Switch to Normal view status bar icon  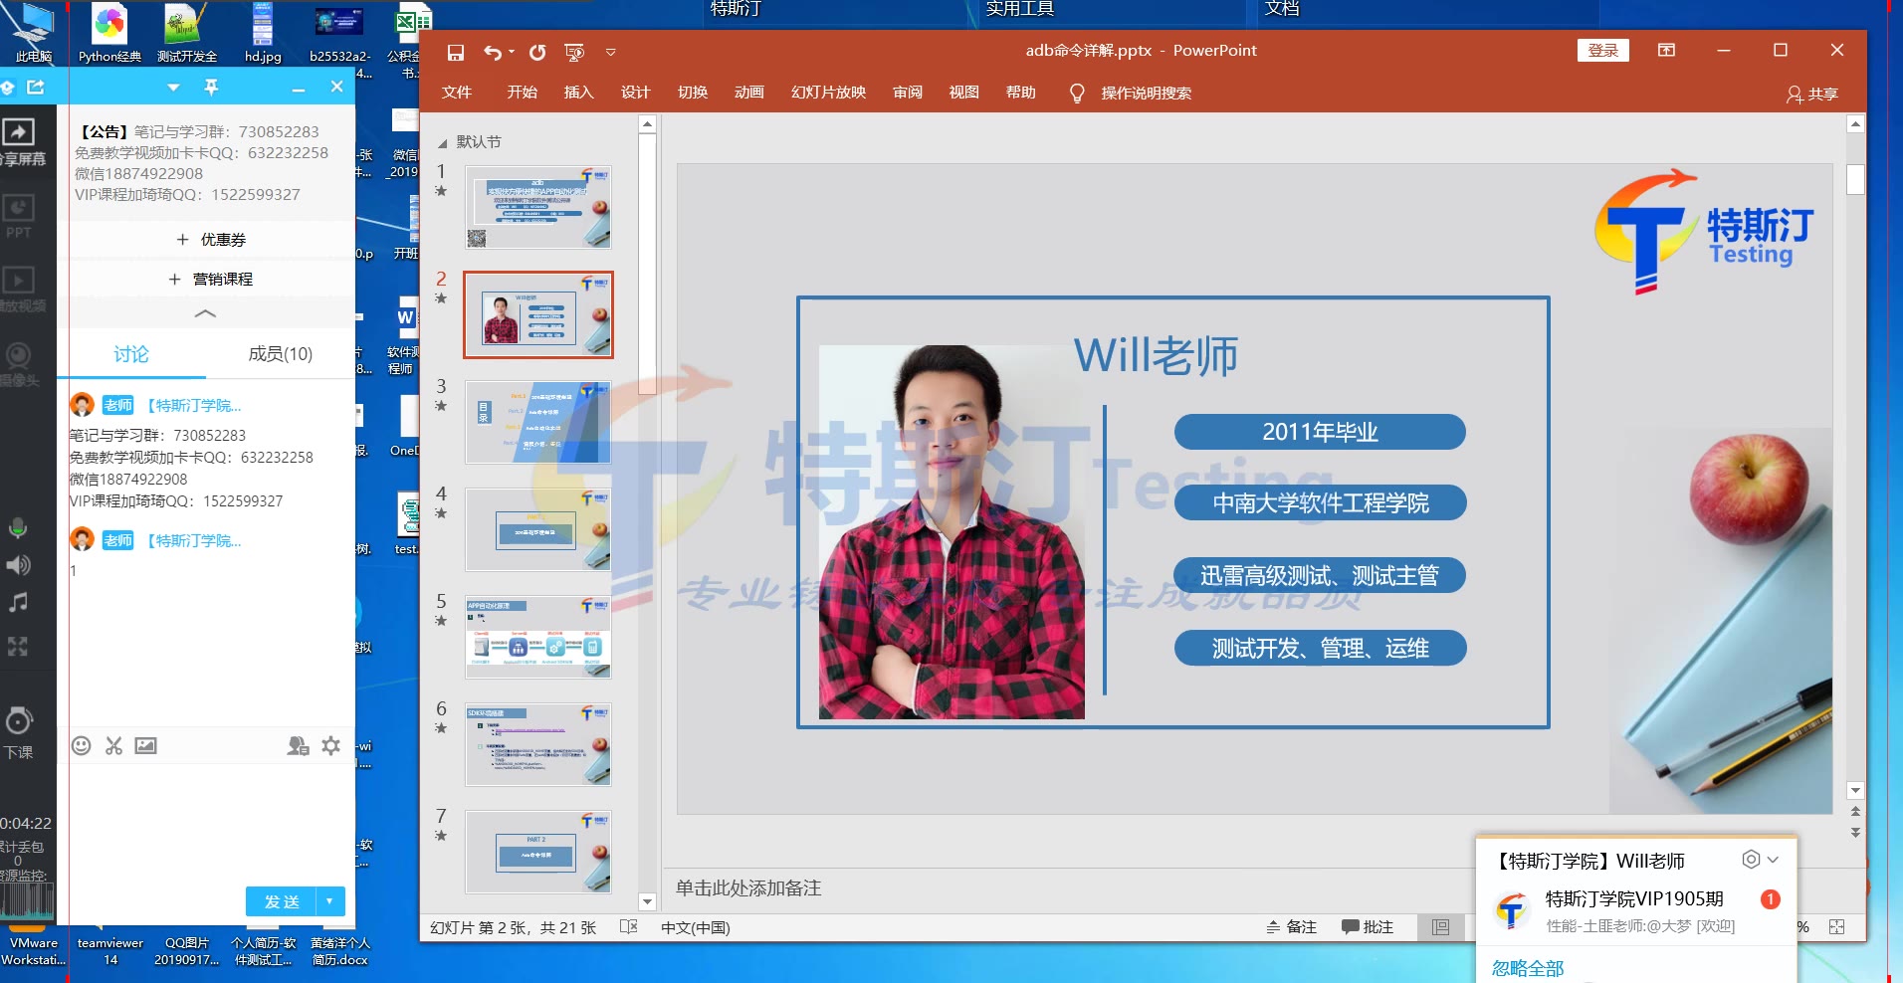1440,927
